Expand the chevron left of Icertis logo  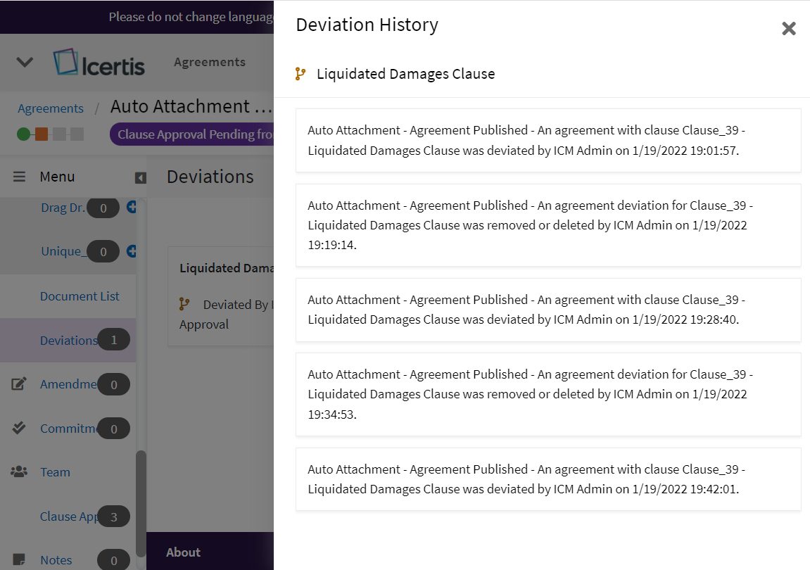(25, 63)
